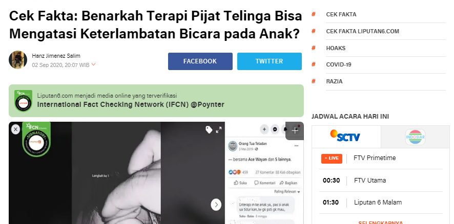Screen dimensions: 454x224
Task: Click the plus icon overlay on the image corner
Action: pyautogui.click(x=295, y=130)
